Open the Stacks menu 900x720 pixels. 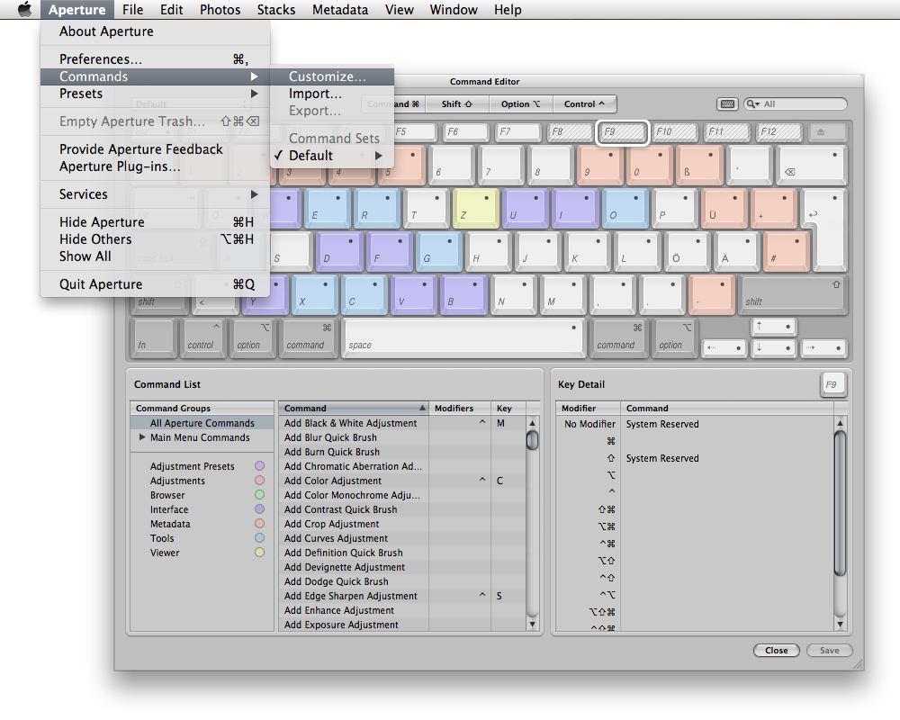[276, 10]
